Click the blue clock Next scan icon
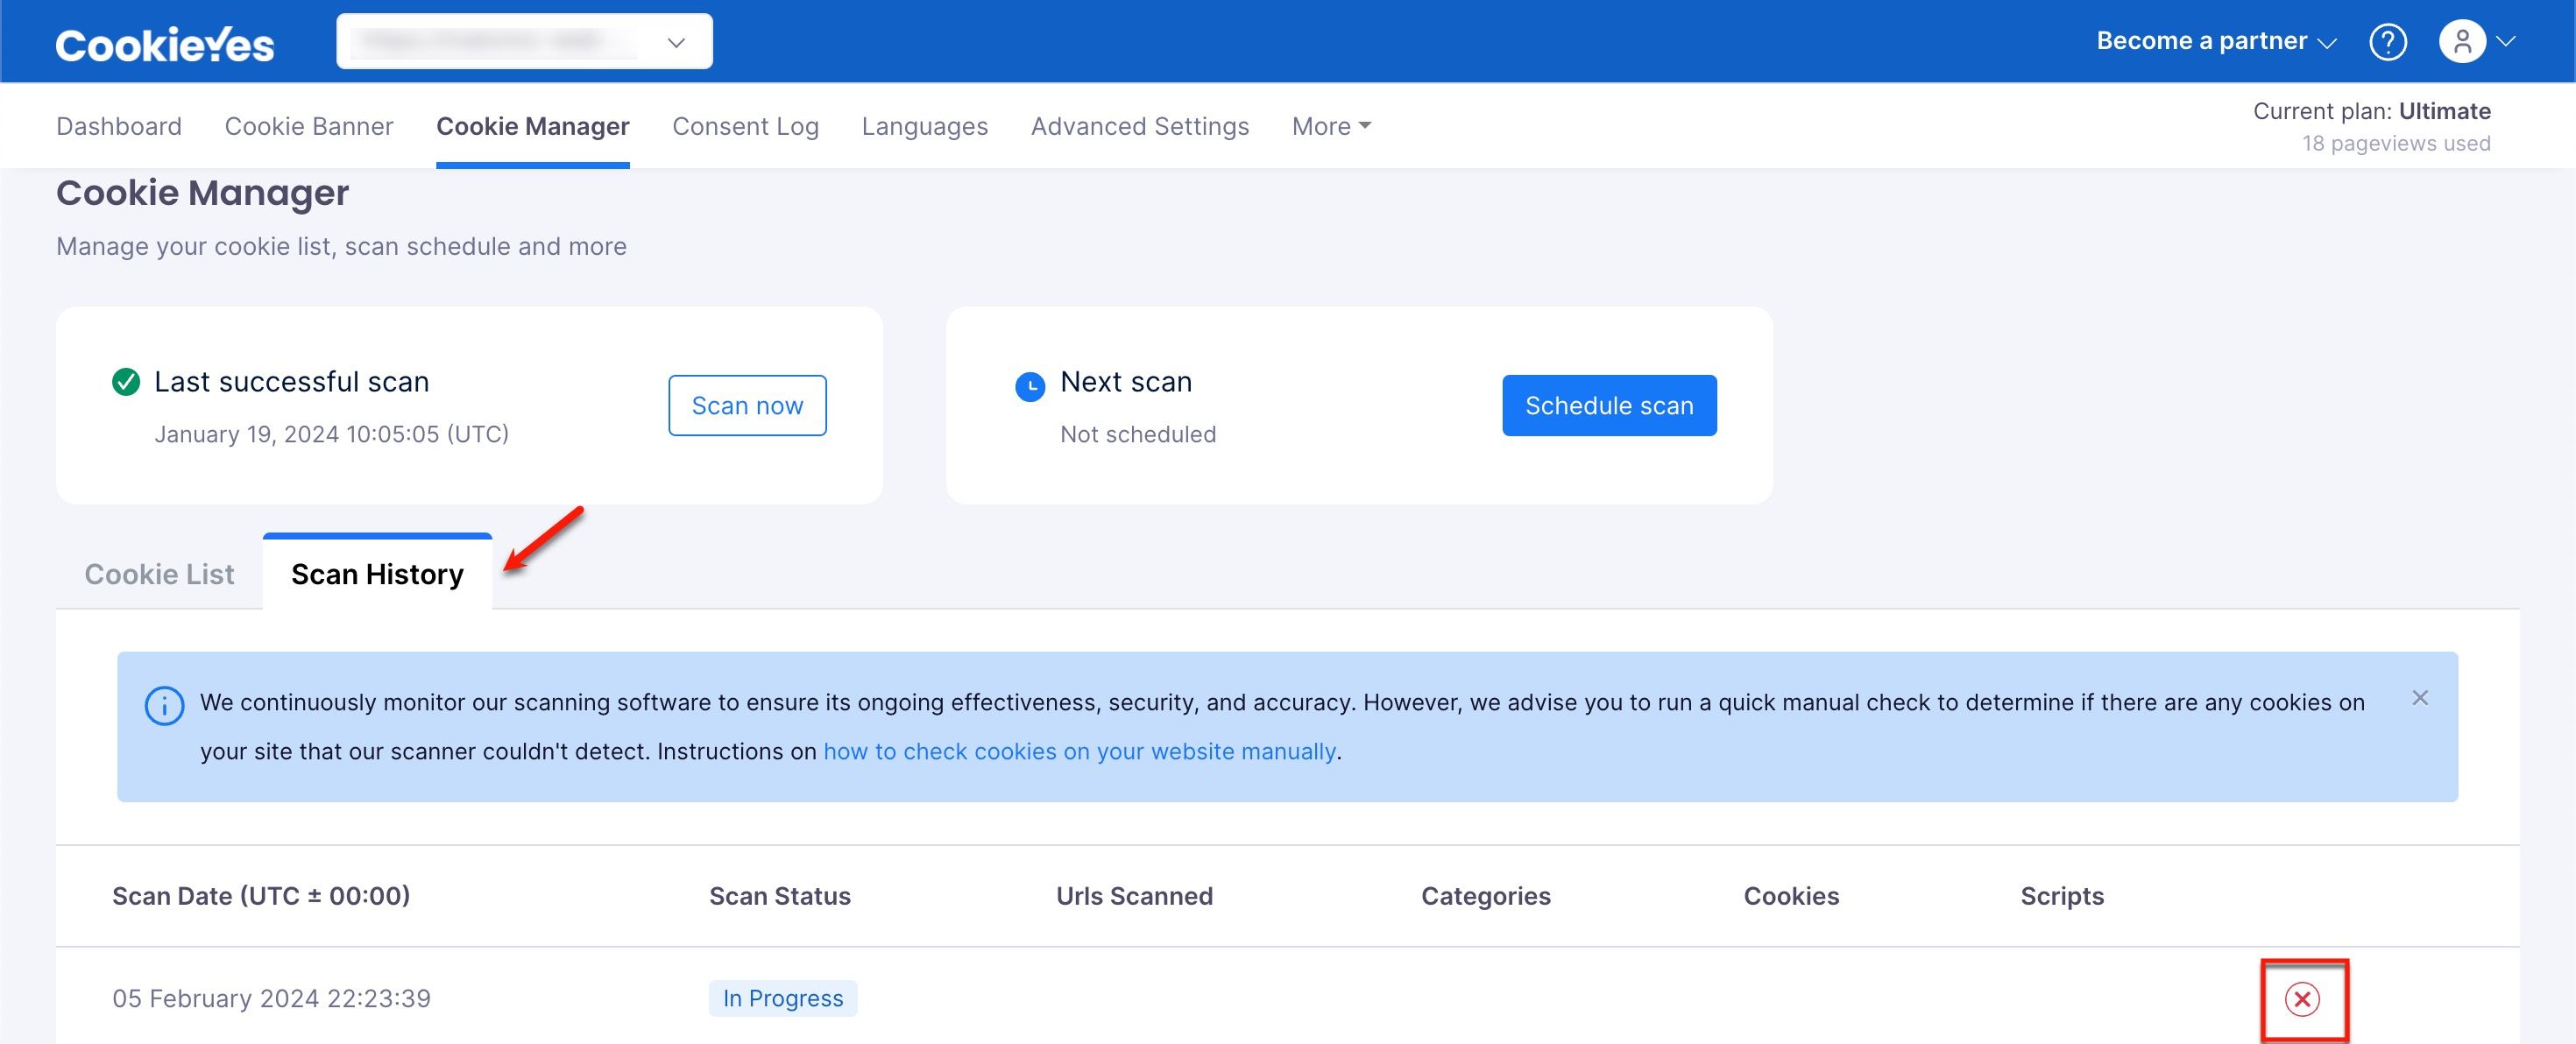 coord(1030,386)
